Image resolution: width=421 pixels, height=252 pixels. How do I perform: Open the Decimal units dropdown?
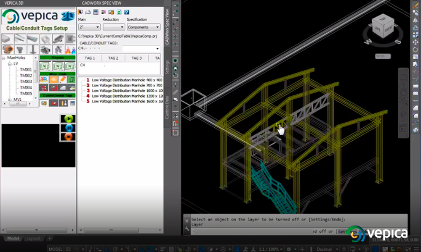tap(327, 249)
